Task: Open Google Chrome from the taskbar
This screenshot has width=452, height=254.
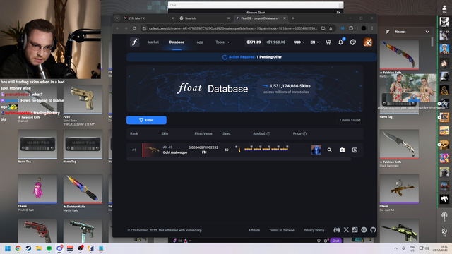Action: 18,248
